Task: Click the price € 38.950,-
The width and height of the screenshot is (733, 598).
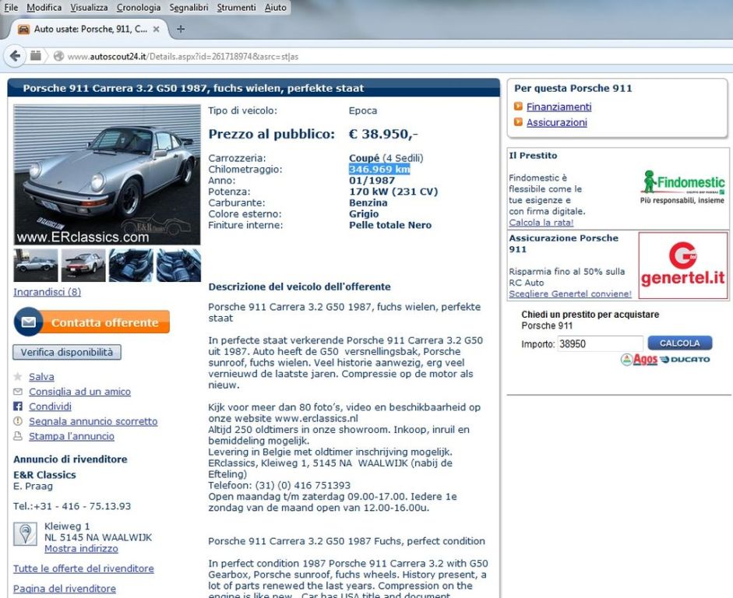Action: 383,134
